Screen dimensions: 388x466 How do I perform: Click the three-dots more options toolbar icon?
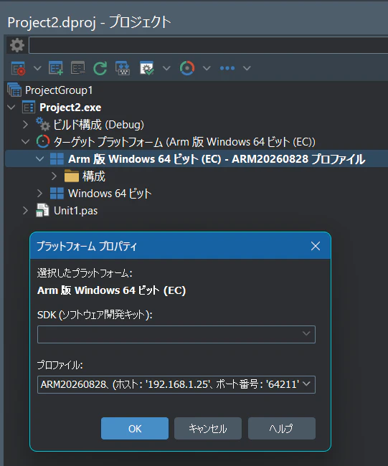pos(227,68)
